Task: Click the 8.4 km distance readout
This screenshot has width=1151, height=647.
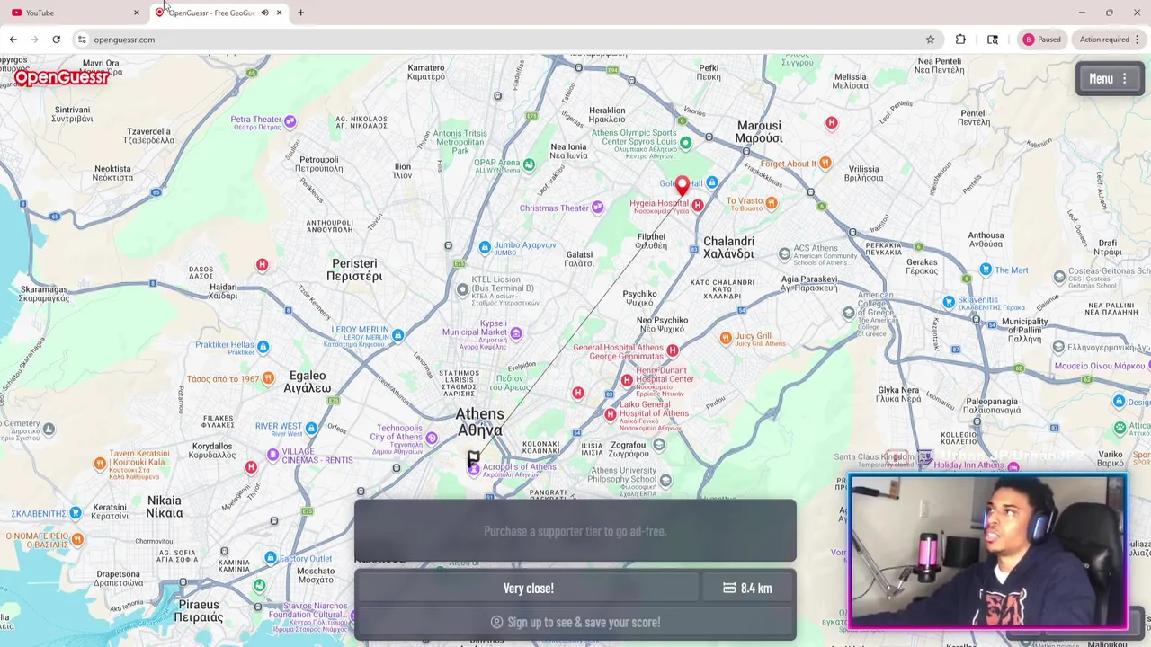Action: click(748, 588)
